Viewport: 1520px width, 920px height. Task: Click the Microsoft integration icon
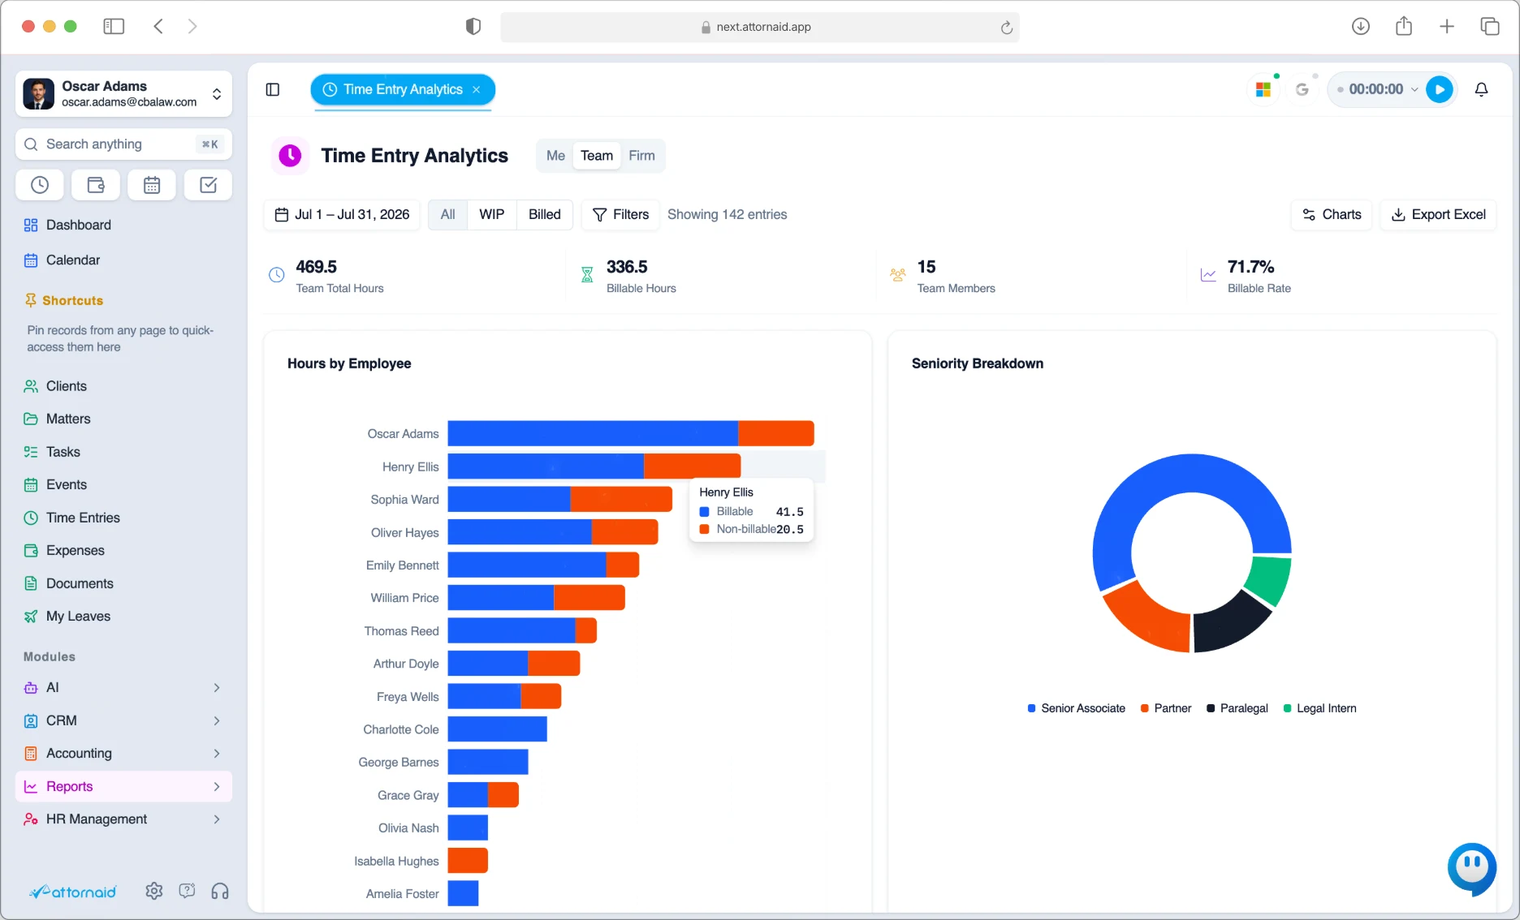(x=1263, y=89)
